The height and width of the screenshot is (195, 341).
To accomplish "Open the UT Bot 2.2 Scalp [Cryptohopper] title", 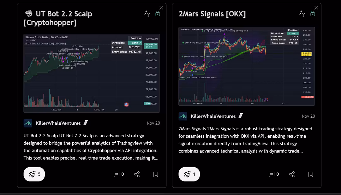I will pyautogui.click(x=58, y=18).
